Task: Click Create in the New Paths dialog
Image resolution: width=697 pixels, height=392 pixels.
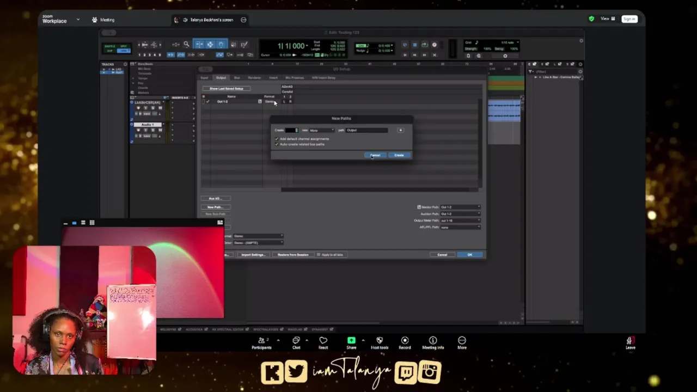Action: pyautogui.click(x=399, y=155)
